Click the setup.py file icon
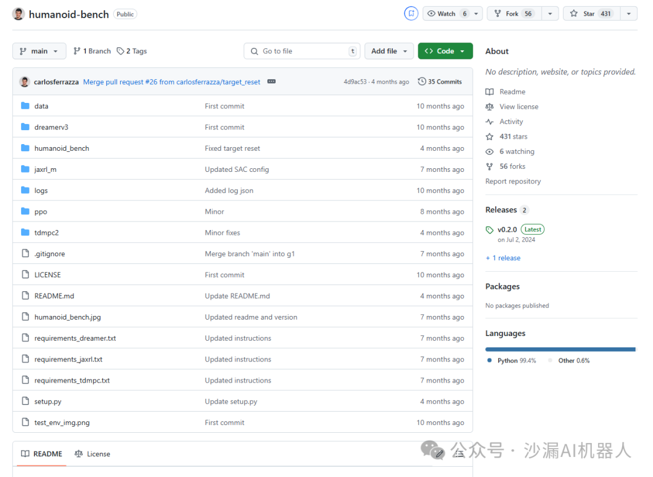Screen dimensions: 653x477 tap(25, 401)
